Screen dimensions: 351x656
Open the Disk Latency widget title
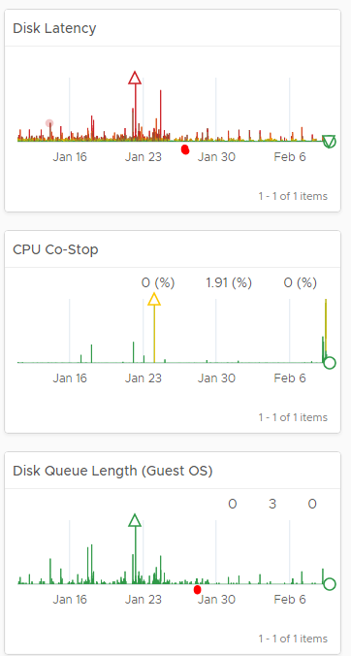tap(54, 28)
